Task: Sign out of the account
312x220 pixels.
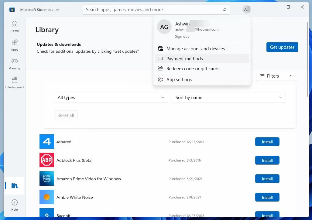Action: [182, 36]
